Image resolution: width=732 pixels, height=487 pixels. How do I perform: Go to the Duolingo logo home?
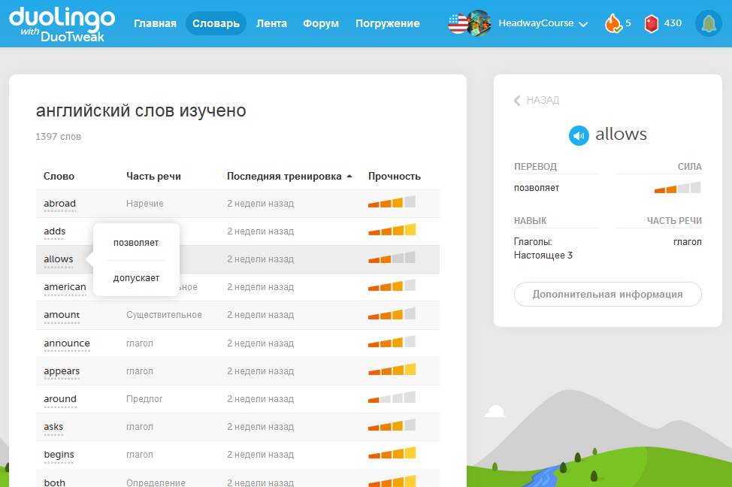click(x=62, y=24)
